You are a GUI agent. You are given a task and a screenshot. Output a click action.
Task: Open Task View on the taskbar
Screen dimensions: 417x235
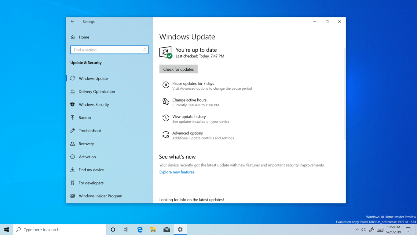tap(126, 229)
